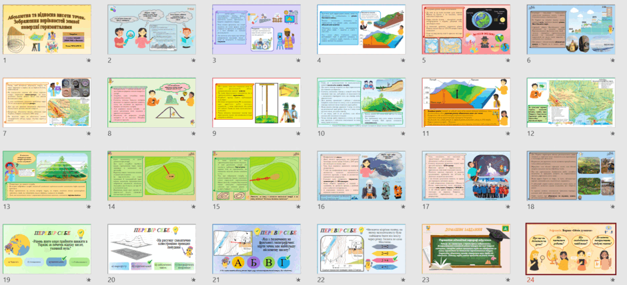
Task: Select slide 18 thumbnail
Action: tap(570, 176)
